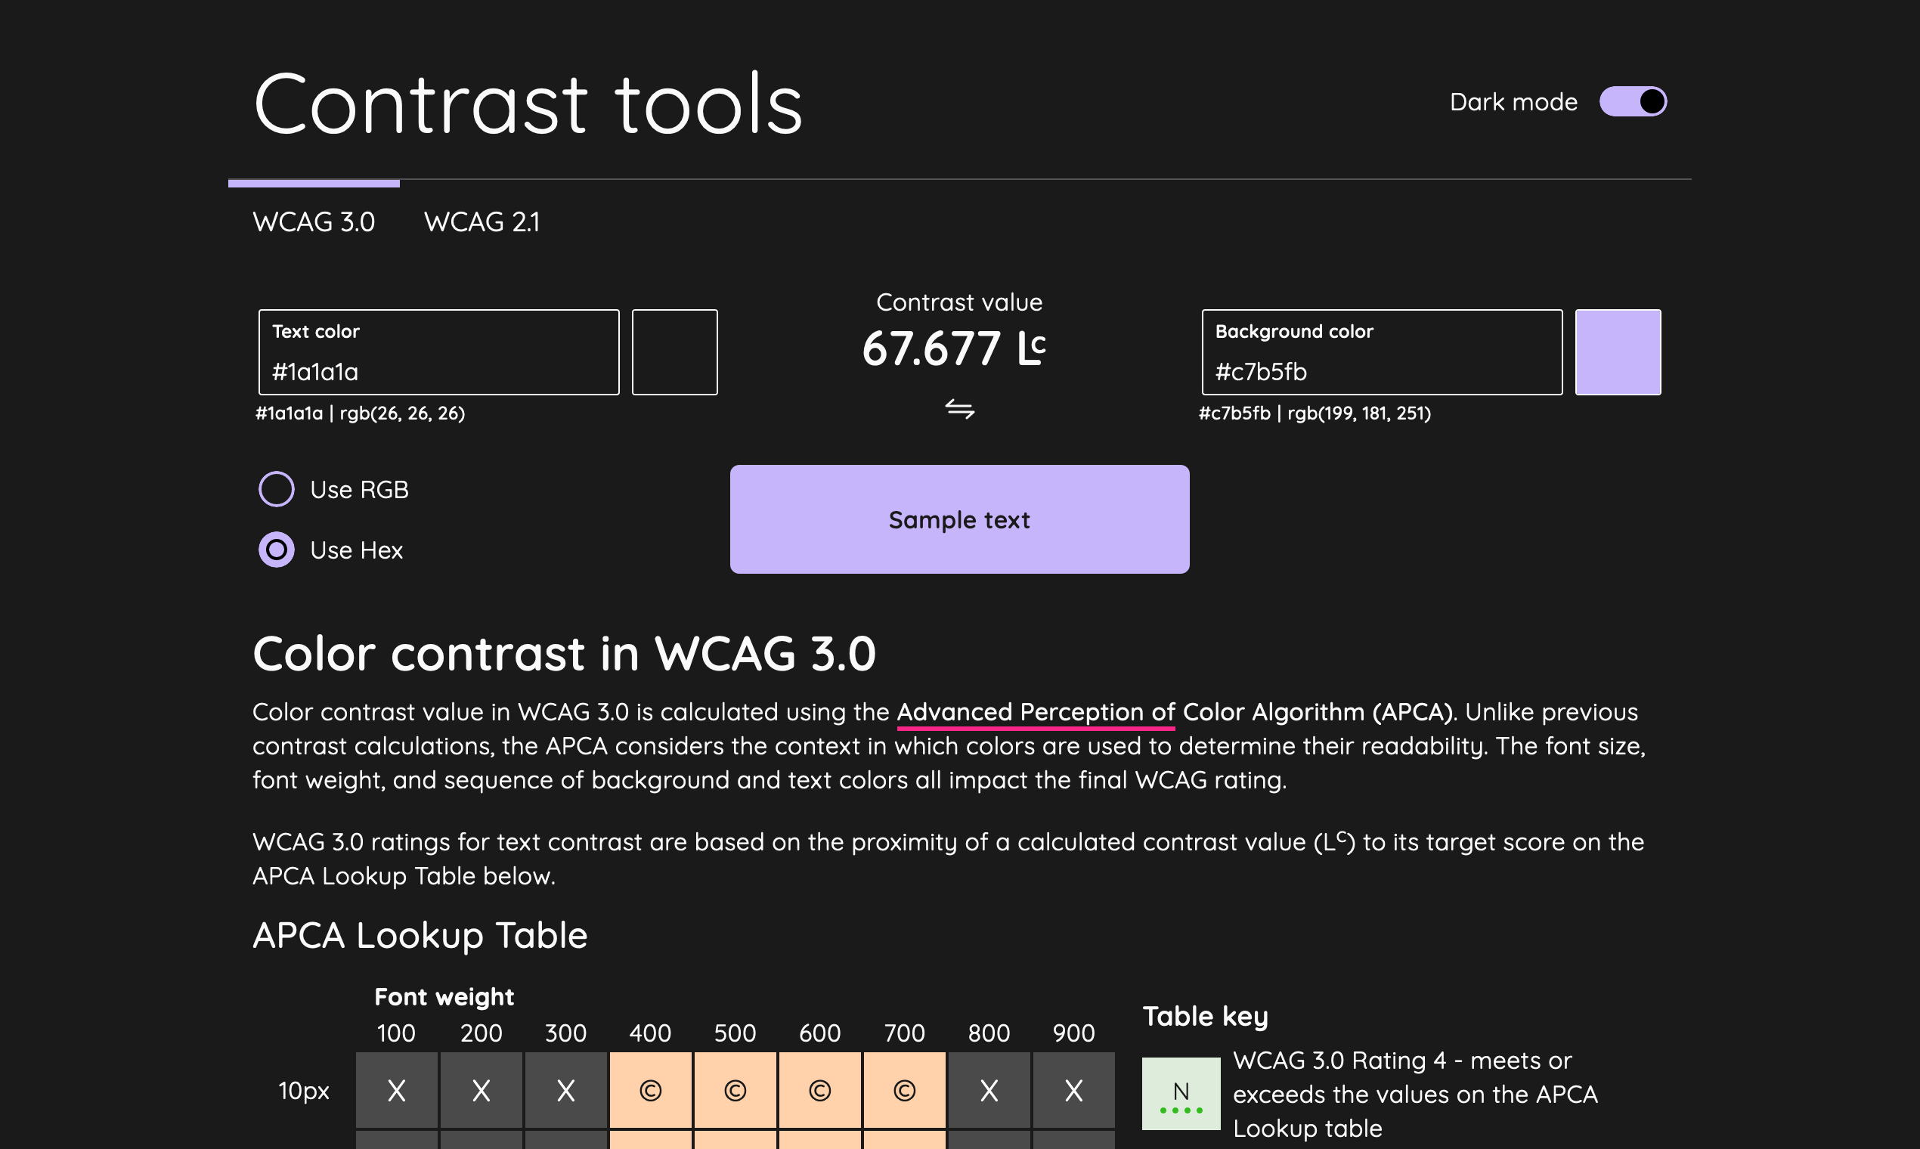Click the X rating cell under font weight 100
This screenshot has width=1920, height=1149.
pyautogui.click(x=396, y=1090)
